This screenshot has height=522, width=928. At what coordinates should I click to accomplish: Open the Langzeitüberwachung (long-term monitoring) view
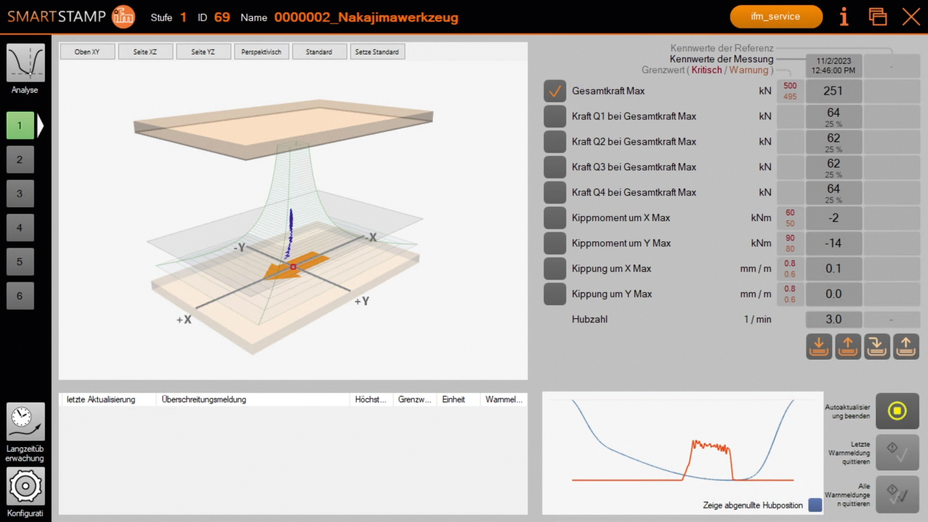point(25,422)
